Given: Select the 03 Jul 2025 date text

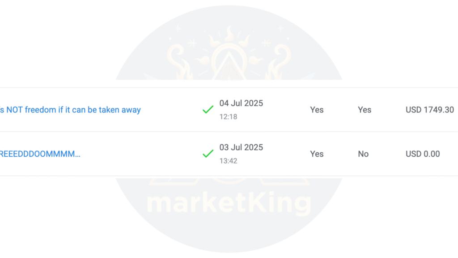Looking at the screenshot, I should point(241,147).
